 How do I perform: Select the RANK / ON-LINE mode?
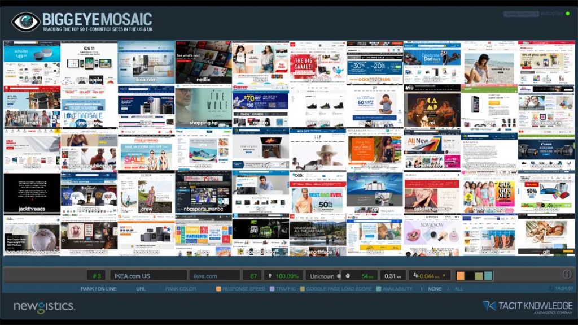[98, 289]
